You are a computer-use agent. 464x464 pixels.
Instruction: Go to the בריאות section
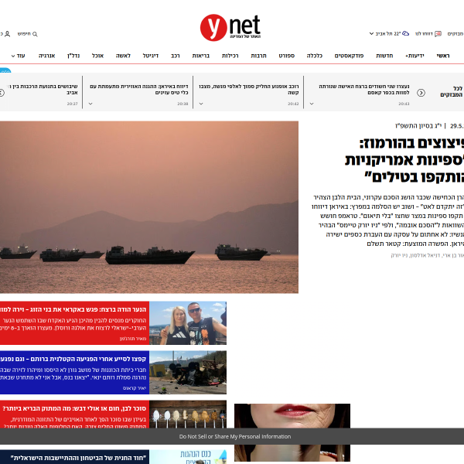[201, 56]
